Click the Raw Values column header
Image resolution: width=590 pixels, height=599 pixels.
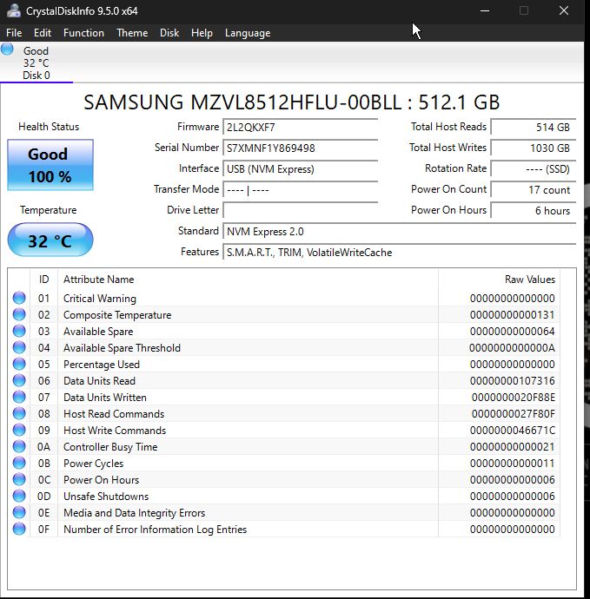coord(499,280)
